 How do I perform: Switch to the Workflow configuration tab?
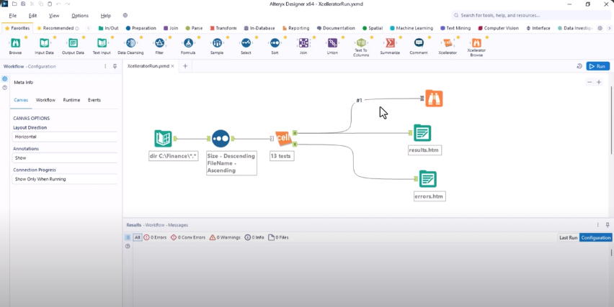[45, 100]
